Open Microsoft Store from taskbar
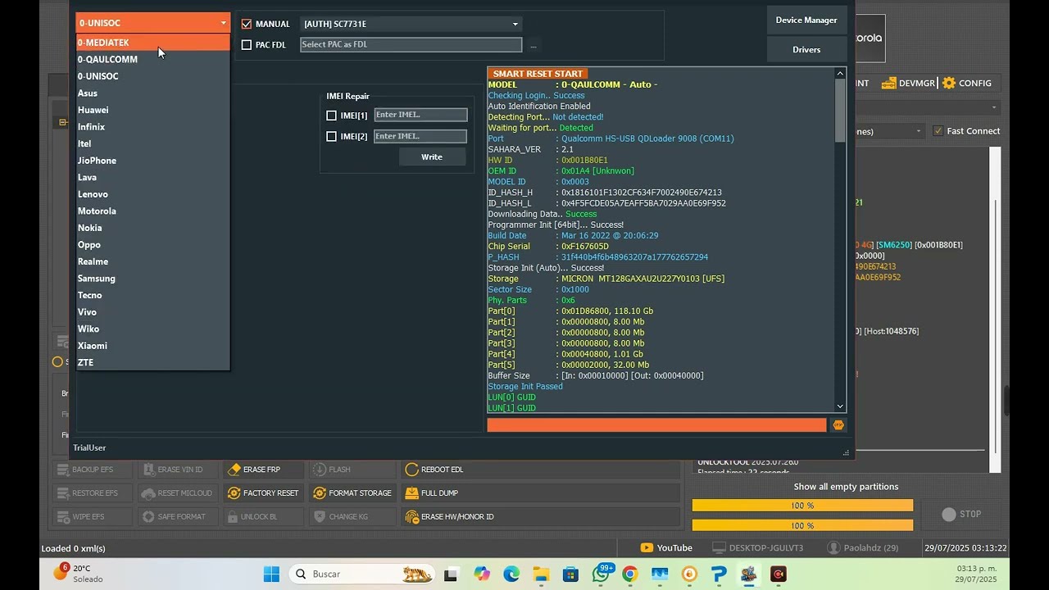Image resolution: width=1049 pixels, height=590 pixels. [x=570, y=574]
